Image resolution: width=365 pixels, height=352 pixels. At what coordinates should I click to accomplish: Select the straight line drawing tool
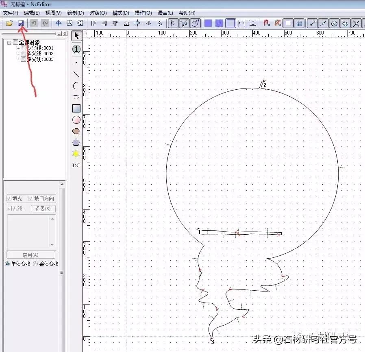coord(76,74)
